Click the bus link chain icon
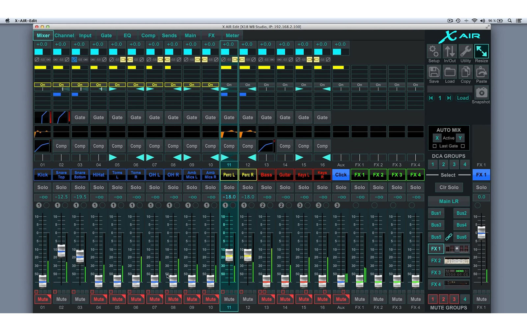527x331 pixels. (x=449, y=237)
